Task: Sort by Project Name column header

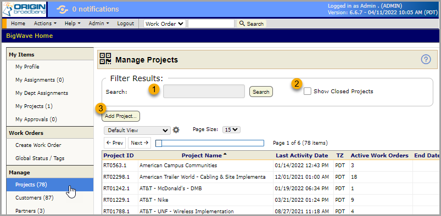Action: click(202, 155)
